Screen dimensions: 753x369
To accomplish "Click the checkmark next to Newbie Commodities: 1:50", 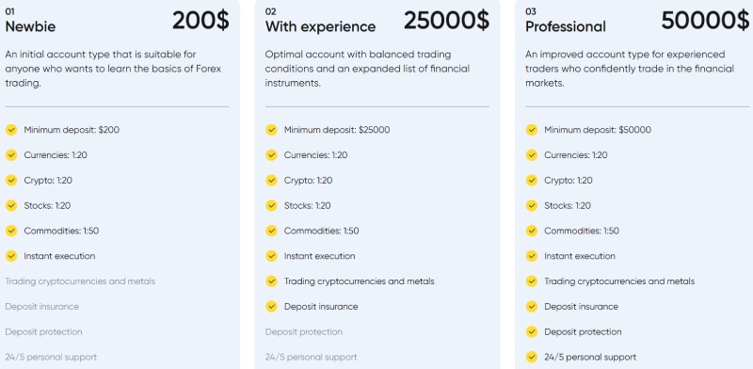I will [x=11, y=231].
